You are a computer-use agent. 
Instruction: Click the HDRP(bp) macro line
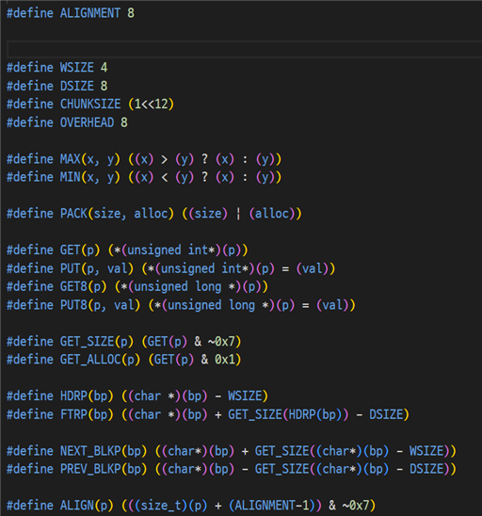tap(137, 396)
